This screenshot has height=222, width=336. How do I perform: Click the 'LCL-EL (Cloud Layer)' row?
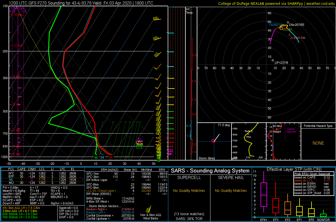(x=127, y=191)
